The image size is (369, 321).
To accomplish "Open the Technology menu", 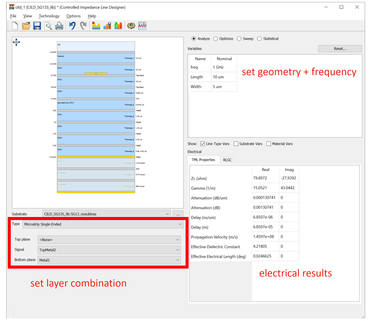I will pos(49,16).
